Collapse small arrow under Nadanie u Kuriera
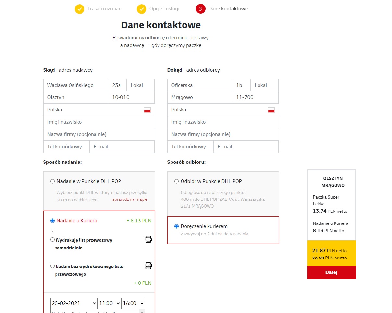This screenshot has height=313, width=392. click(x=52, y=231)
